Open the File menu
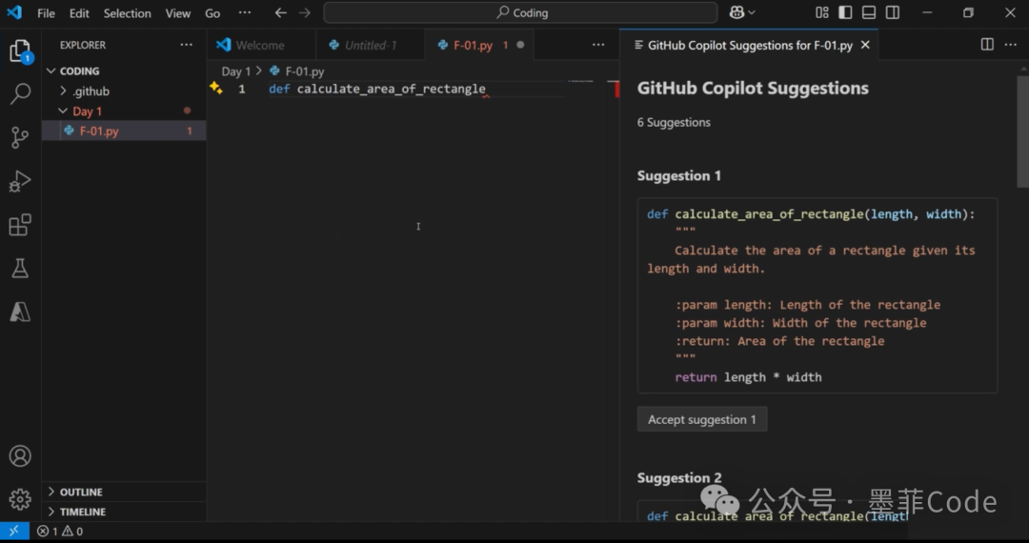Image resolution: width=1029 pixels, height=543 pixels. click(46, 13)
